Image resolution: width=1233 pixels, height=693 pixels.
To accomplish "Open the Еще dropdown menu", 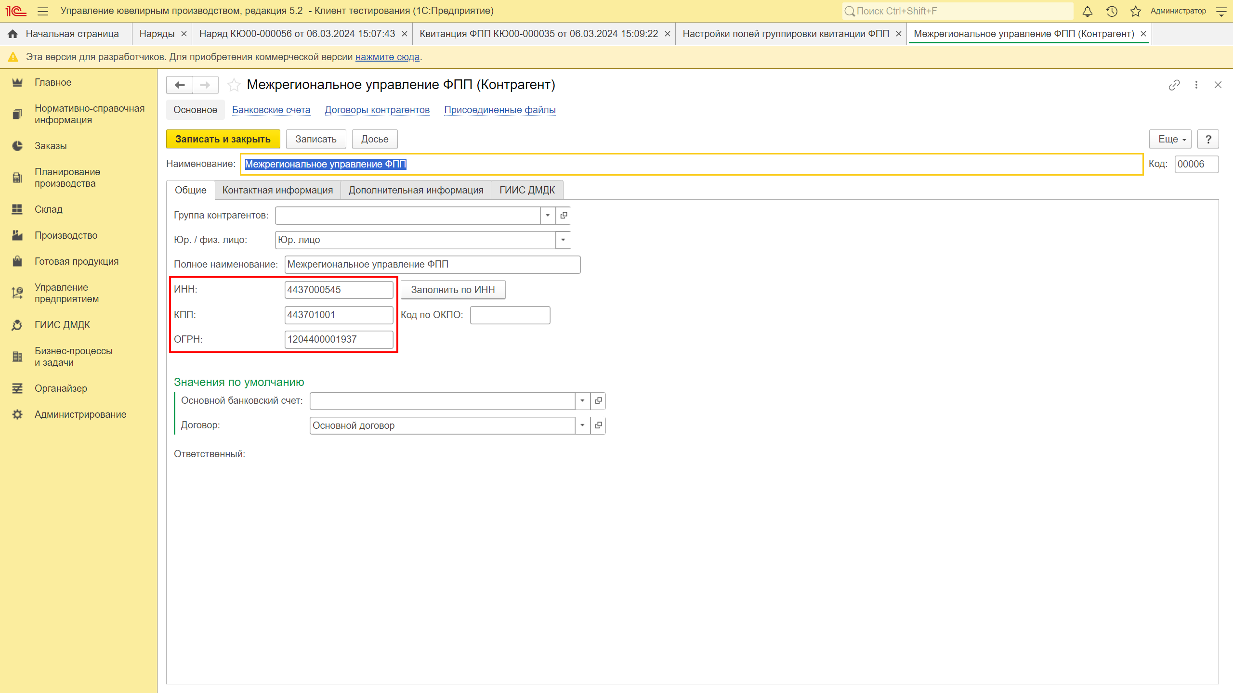I will pyautogui.click(x=1170, y=139).
